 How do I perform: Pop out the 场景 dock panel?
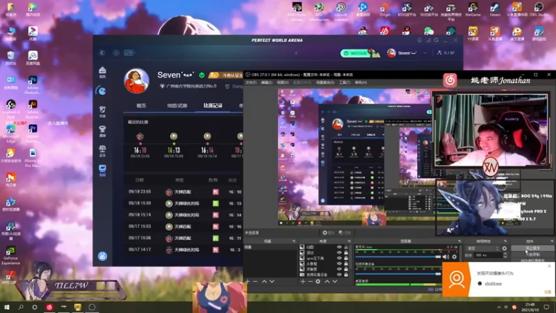pos(293,241)
